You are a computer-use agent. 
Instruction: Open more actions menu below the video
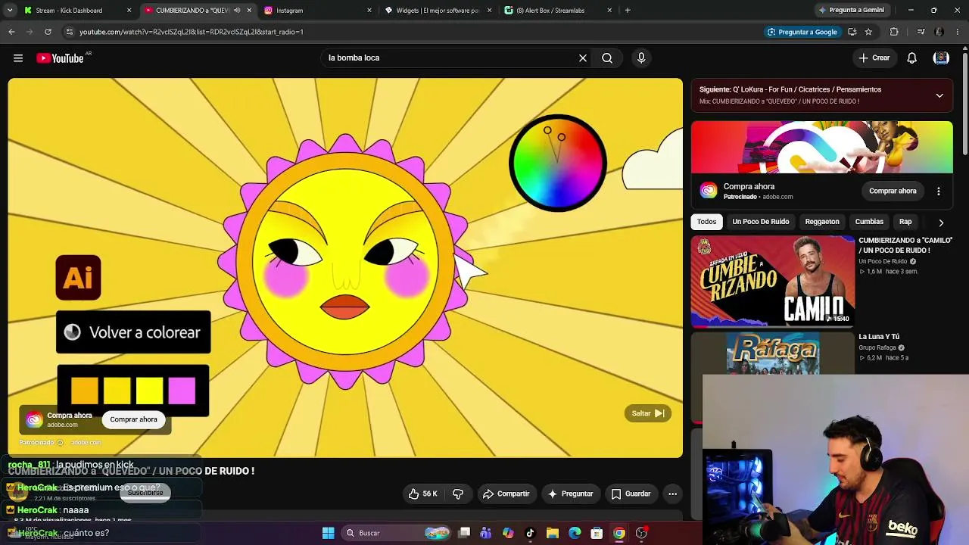pos(672,494)
